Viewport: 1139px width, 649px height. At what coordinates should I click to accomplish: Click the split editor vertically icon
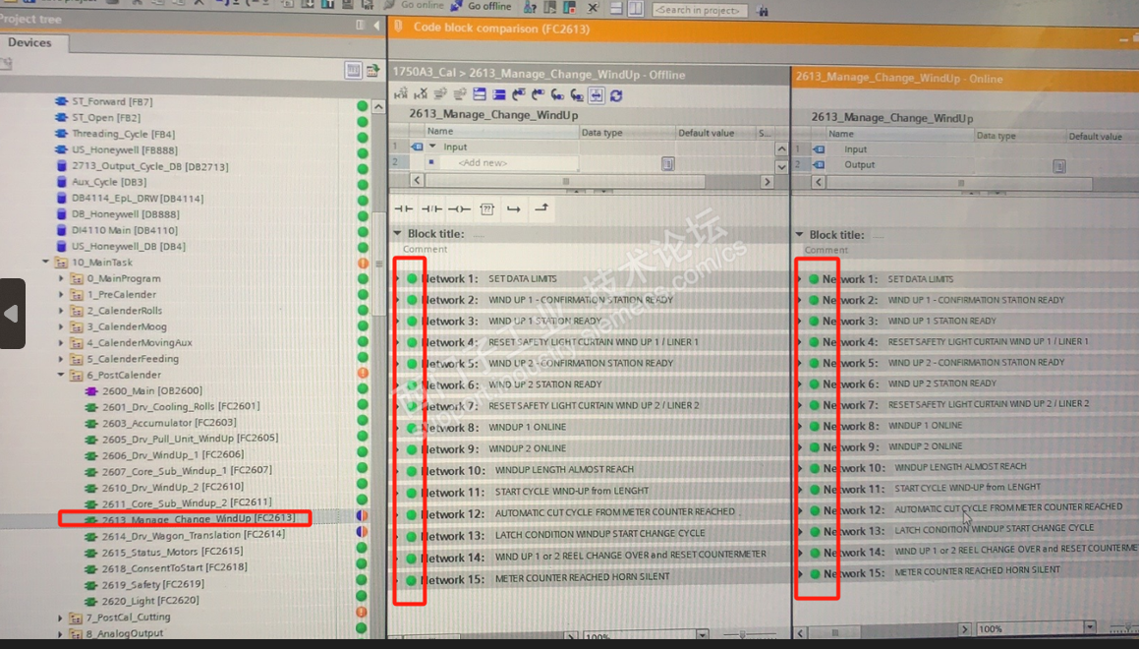coord(636,9)
